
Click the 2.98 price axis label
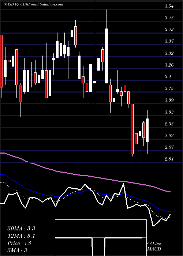tap(169, 124)
